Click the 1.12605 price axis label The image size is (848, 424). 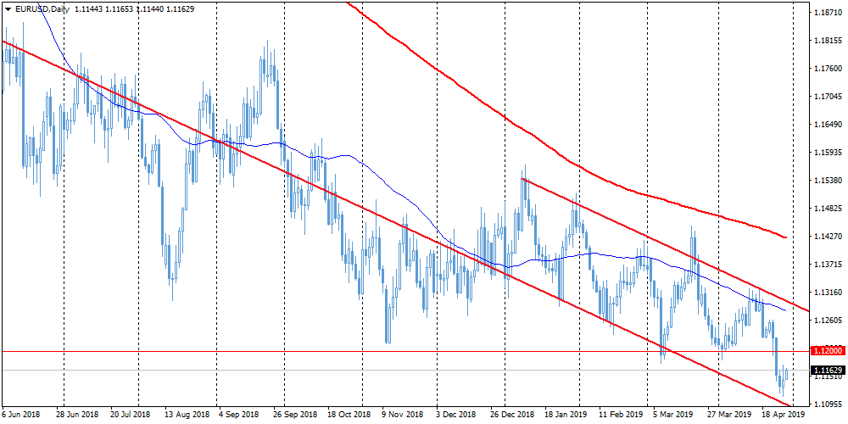(x=828, y=321)
